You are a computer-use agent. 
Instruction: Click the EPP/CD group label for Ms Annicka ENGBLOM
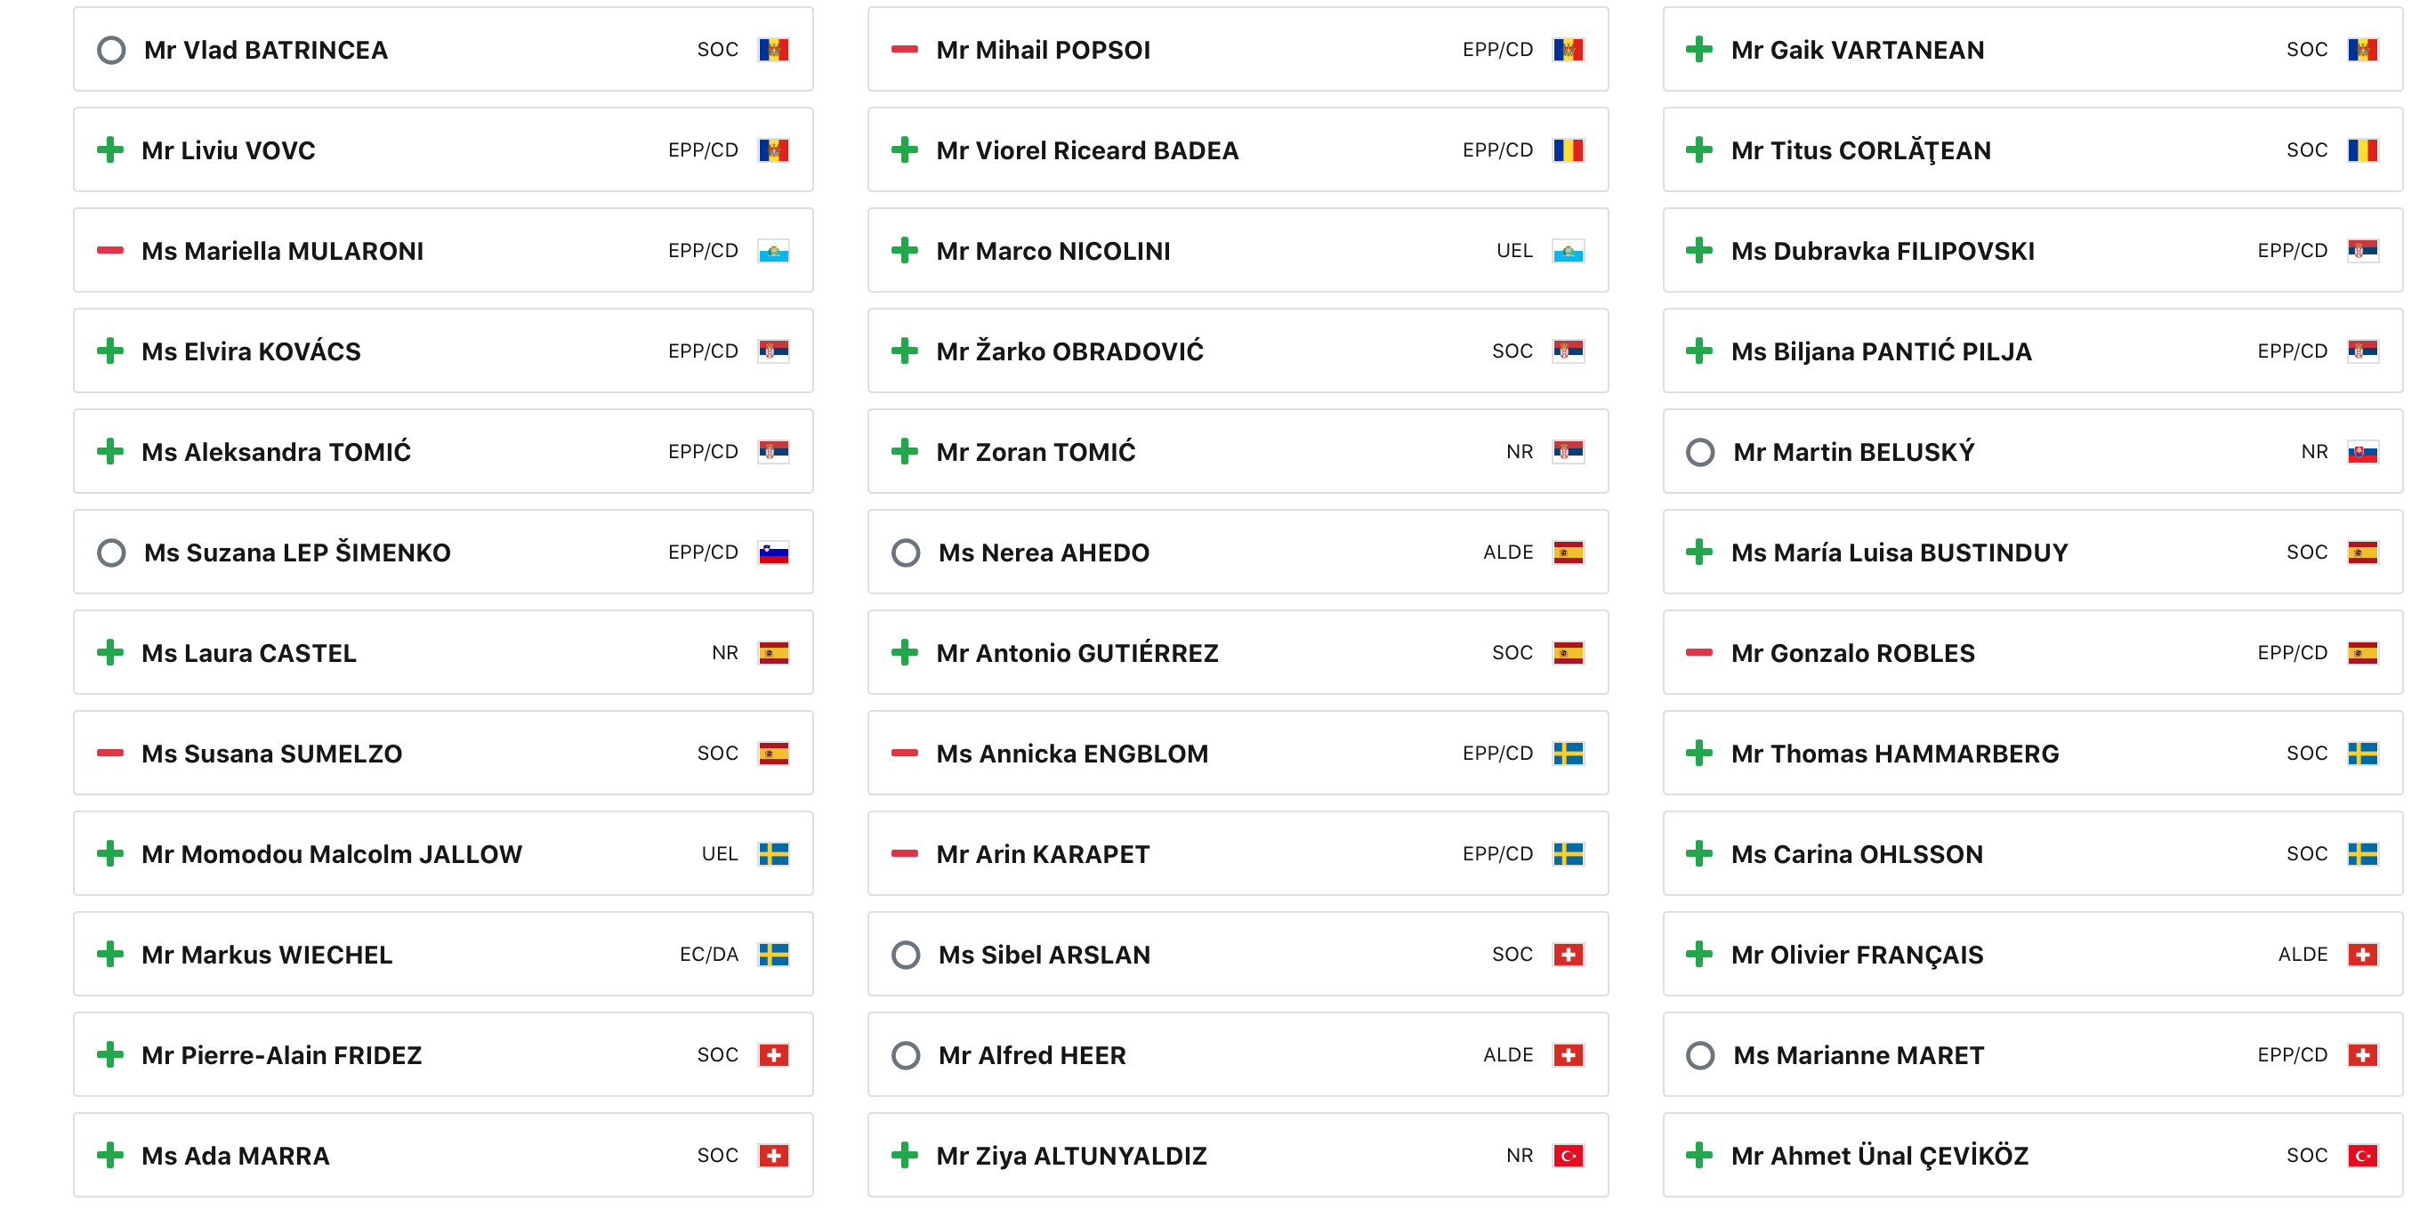(x=1498, y=754)
